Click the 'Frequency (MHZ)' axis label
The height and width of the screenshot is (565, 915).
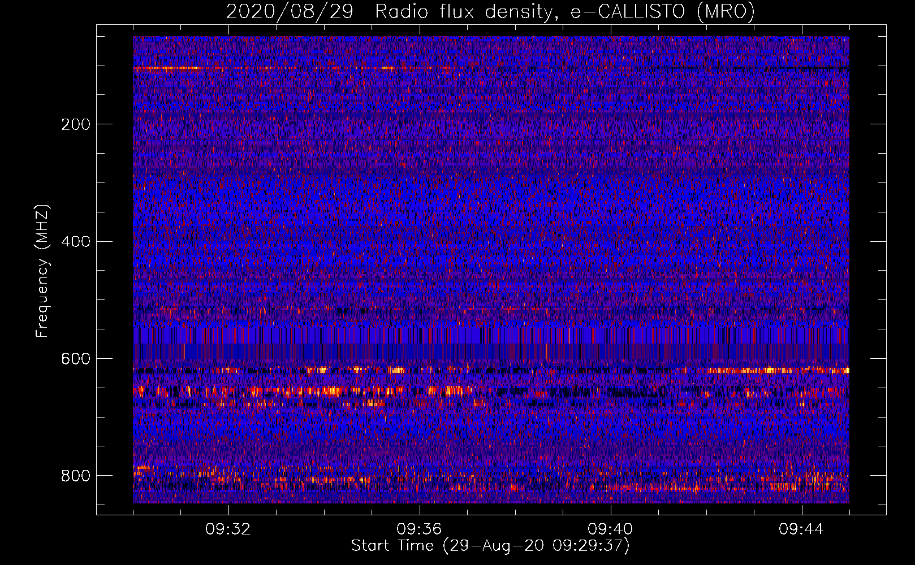point(42,271)
